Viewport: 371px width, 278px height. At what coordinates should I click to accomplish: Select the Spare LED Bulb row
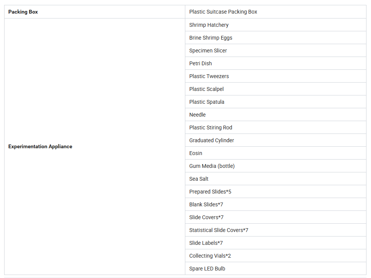tap(276, 269)
